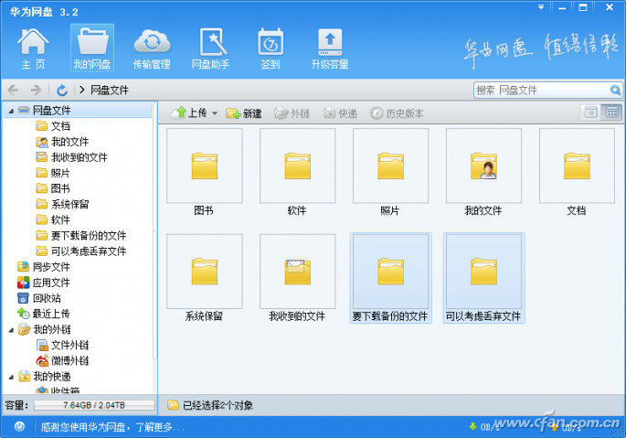Refresh the file list
Screen dimensions: 626x438
tap(61, 90)
